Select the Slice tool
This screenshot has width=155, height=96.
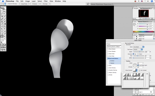5,16
